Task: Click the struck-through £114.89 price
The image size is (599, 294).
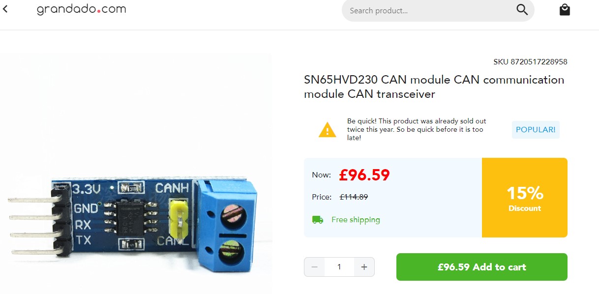Action: click(x=354, y=197)
